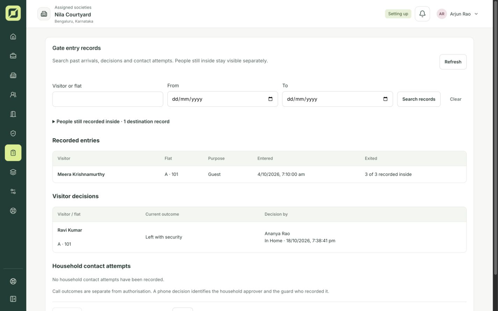Click the Current outcome column header
This screenshot has width=498, height=311.
coord(162,214)
